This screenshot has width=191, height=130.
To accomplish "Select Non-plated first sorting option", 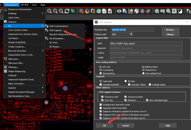I will (x=143, y=73).
